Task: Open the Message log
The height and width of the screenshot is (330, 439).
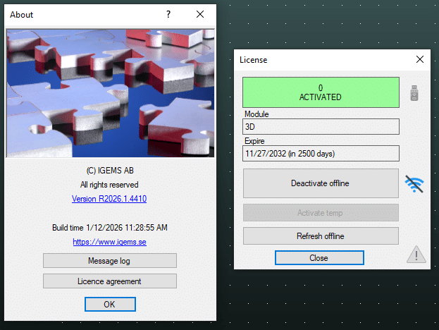Action: pyautogui.click(x=109, y=261)
